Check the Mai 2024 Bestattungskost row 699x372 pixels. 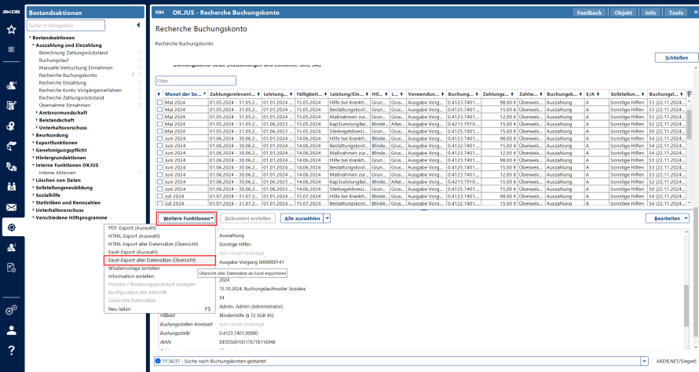(159, 110)
